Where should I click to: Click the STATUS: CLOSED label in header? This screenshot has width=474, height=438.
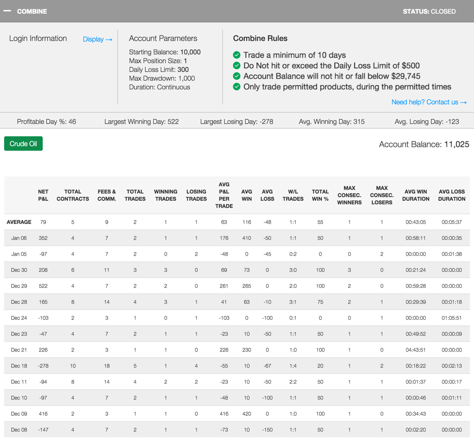point(429,11)
